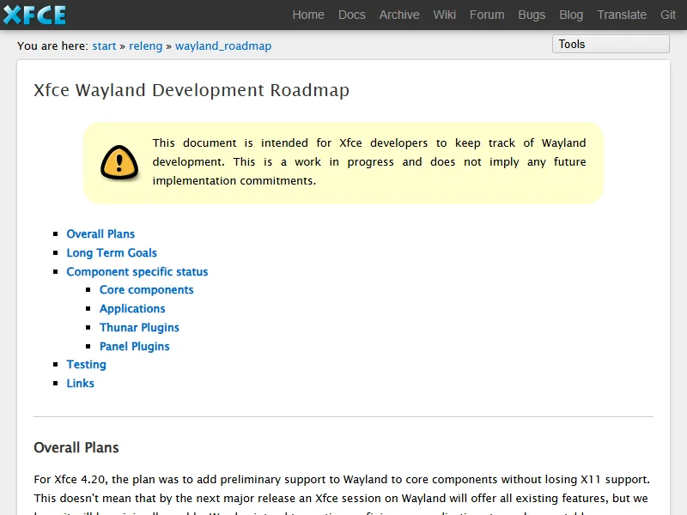Open Bugs in the navigation bar
This screenshot has width=687, height=515.
[x=532, y=15]
